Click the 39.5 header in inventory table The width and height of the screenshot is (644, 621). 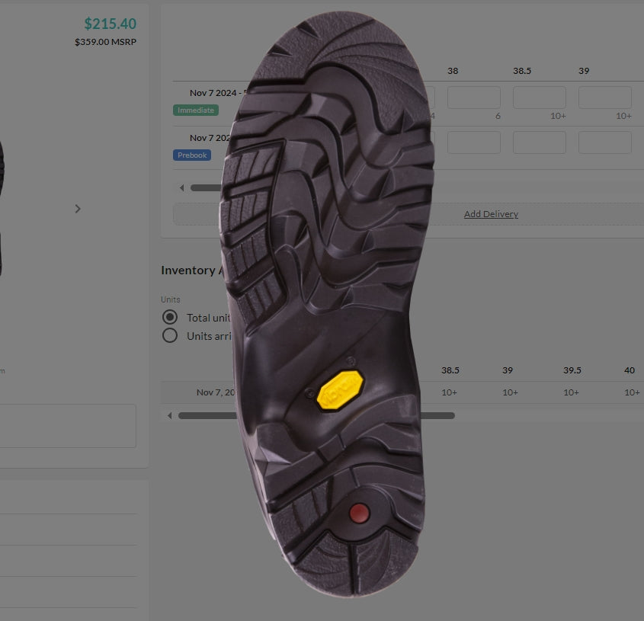[x=572, y=370]
